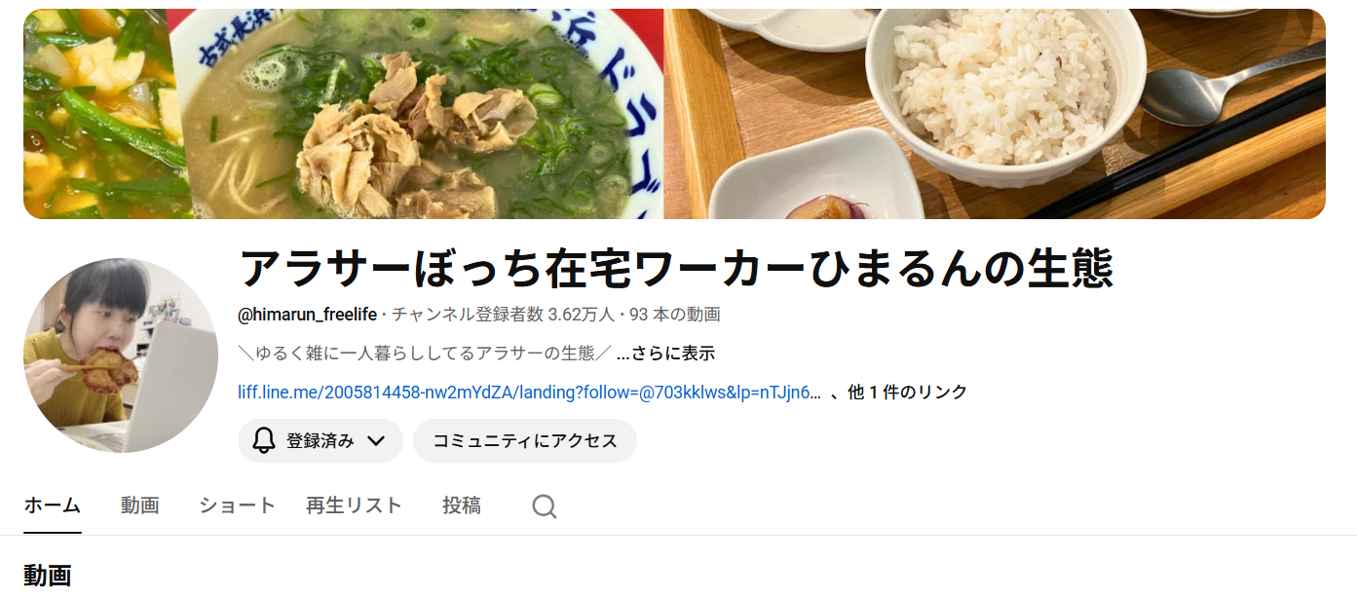This screenshot has width=1357, height=599.
Task: Expand the 登録済み subscription chevron
Action: point(377,441)
